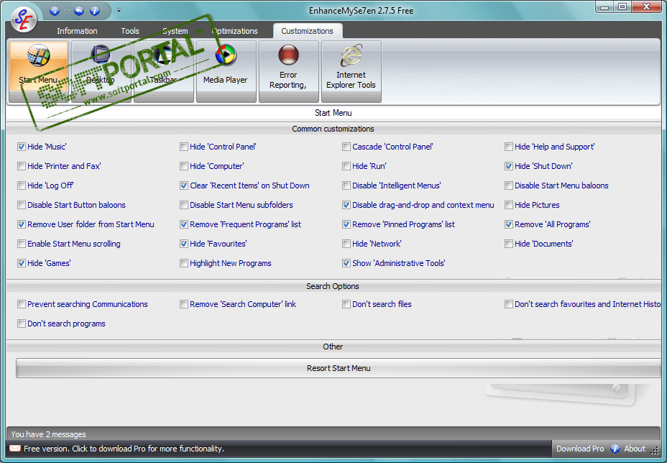Enable Prevent searching Communications

(x=22, y=304)
